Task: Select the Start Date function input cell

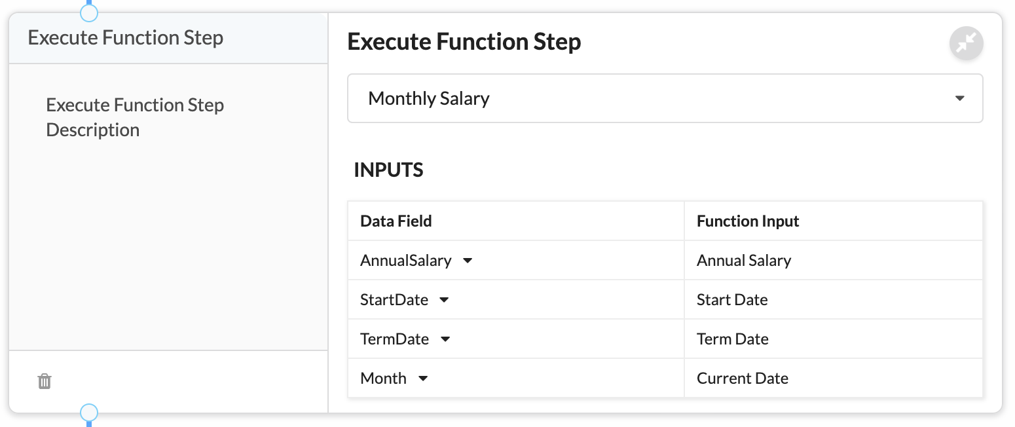Action: [833, 299]
